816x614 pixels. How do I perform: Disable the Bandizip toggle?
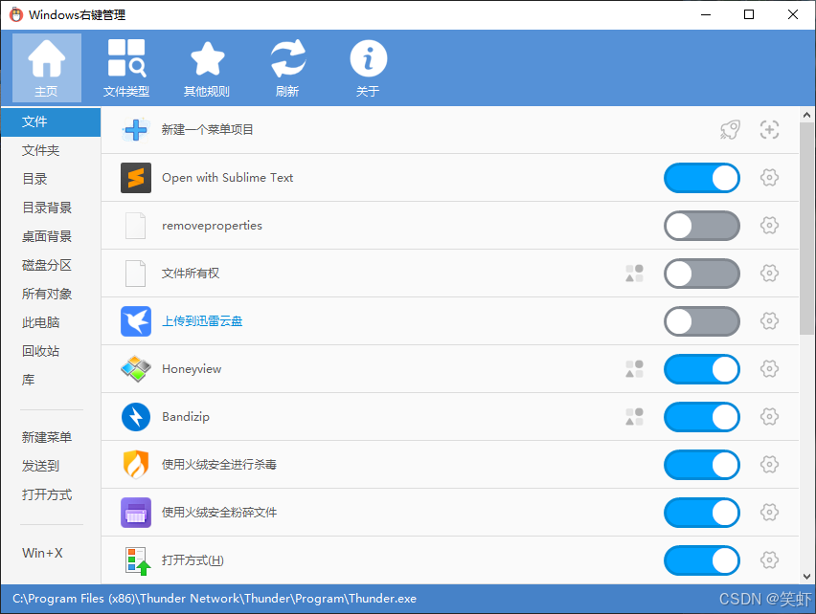point(701,417)
